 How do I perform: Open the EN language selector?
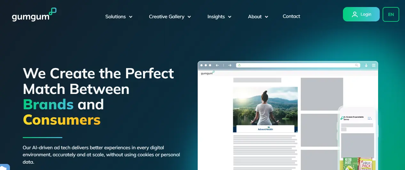click(x=391, y=14)
